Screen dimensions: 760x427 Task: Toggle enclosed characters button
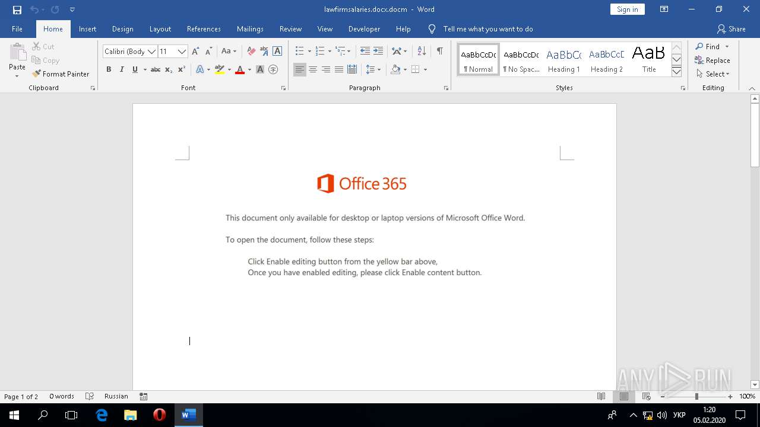pyautogui.click(x=273, y=69)
